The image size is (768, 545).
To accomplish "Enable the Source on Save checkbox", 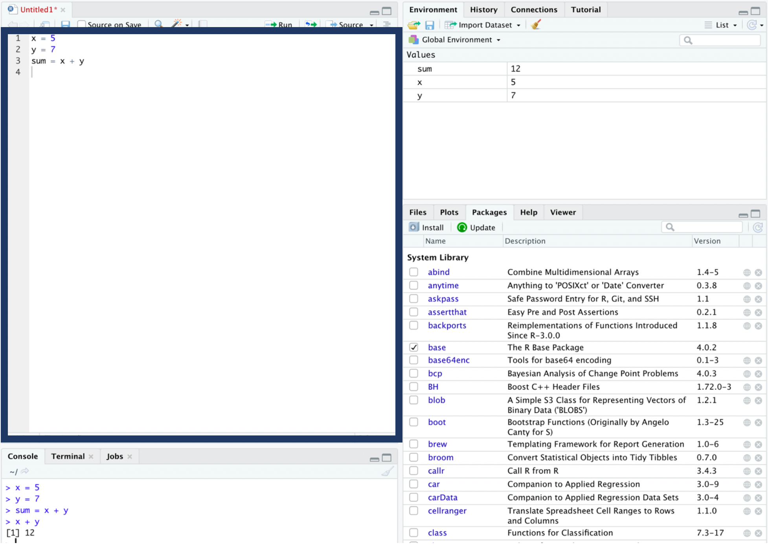I will point(81,24).
